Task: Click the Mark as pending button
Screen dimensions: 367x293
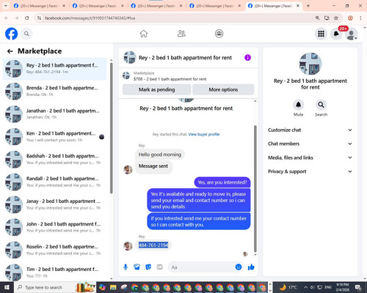Action: point(156,89)
